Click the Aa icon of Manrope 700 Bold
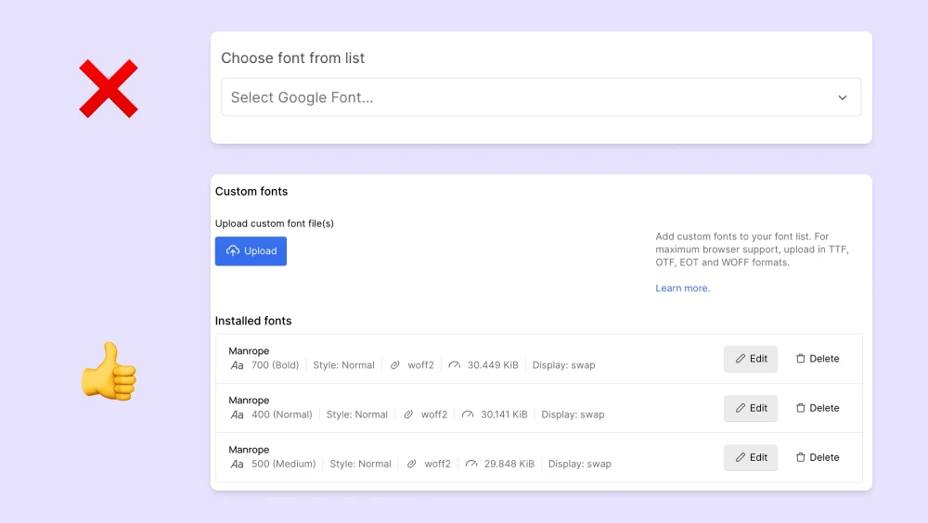Screen dimensions: 928x523 tap(237, 365)
